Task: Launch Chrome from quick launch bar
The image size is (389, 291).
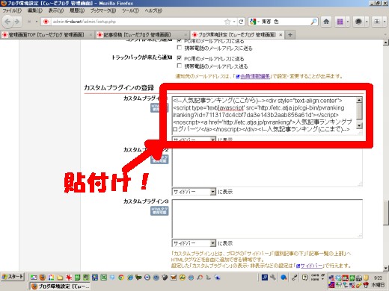Action: coord(121,278)
